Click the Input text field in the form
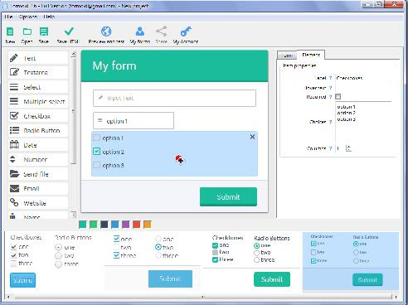 tap(174, 98)
